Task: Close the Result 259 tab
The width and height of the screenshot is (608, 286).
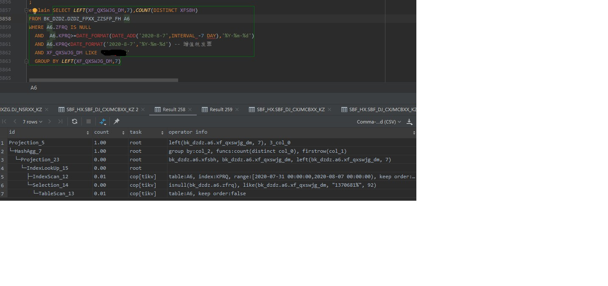Action: [238, 109]
